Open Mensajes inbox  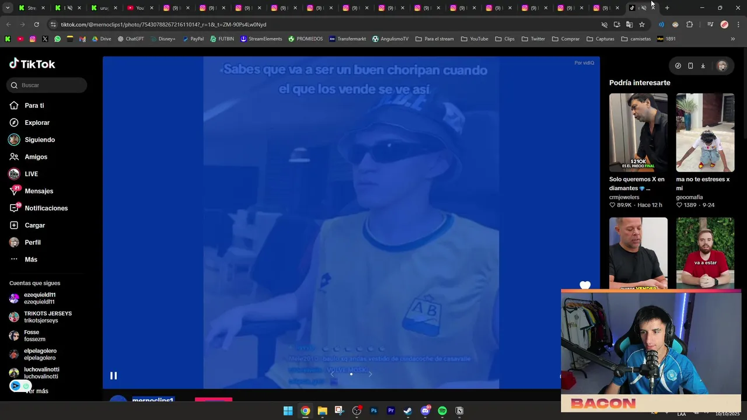pyautogui.click(x=32, y=191)
